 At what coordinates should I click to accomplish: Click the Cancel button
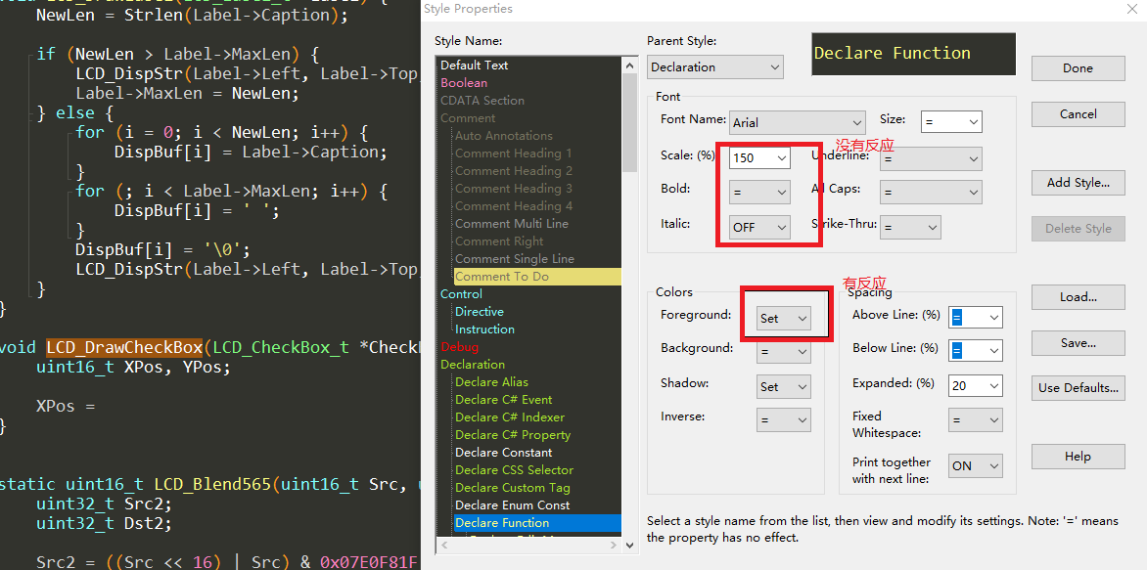[x=1078, y=114]
